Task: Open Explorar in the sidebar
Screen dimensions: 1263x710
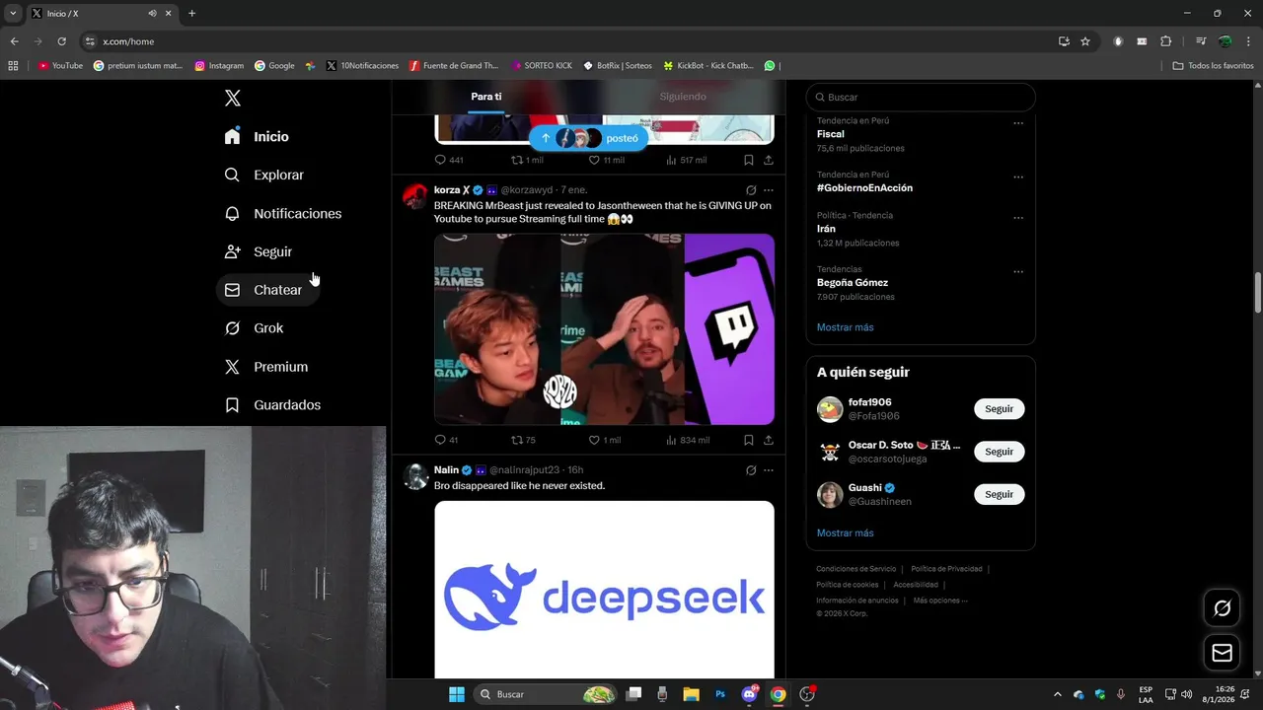Action: click(264, 175)
